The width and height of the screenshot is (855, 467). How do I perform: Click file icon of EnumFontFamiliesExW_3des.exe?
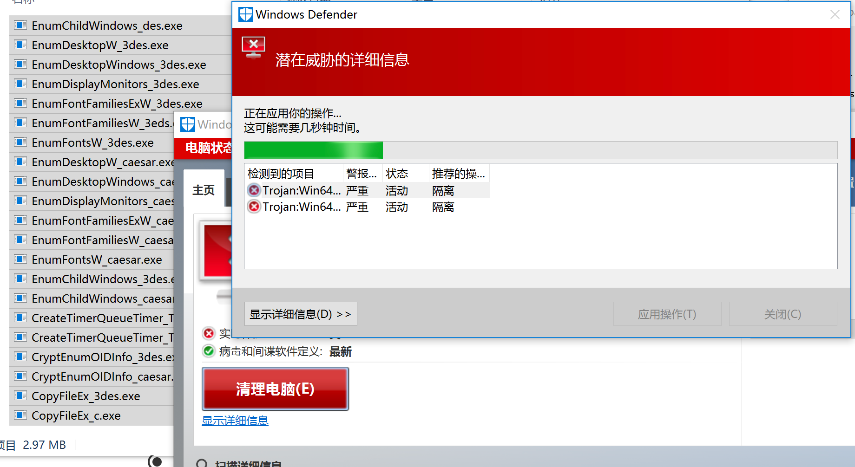pyautogui.click(x=20, y=103)
